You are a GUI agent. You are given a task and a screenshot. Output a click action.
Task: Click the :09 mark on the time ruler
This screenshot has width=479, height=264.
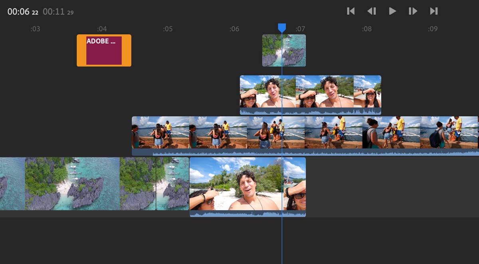[x=433, y=29]
